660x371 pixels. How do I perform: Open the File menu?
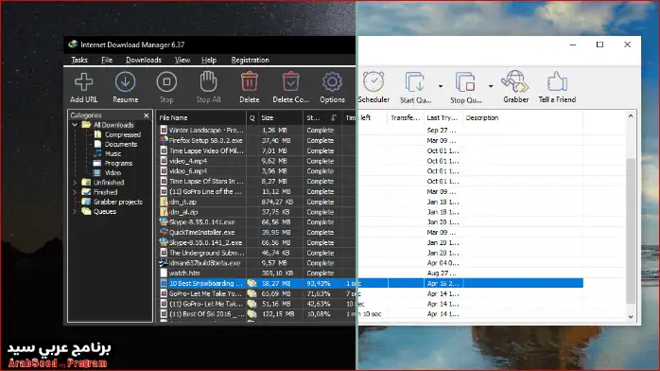(x=107, y=60)
